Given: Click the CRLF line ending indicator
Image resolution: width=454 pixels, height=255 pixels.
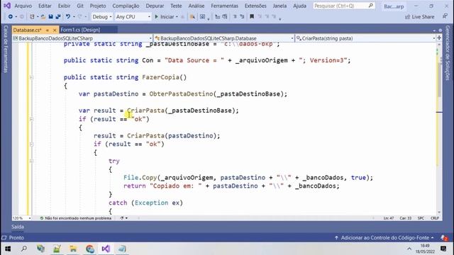Looking at the screenshot, I should coord(435,218).
